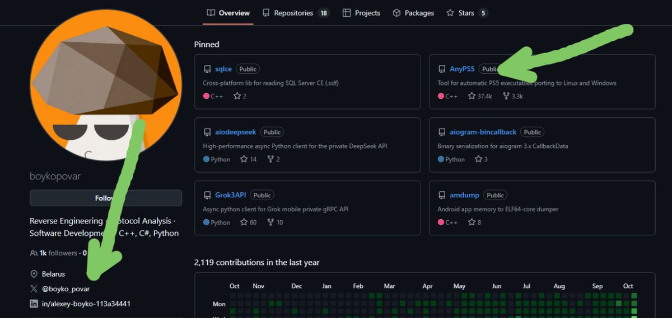Click the Public badge on aiodeepseek
Screen dimensions: 672x318
[x=272, y=132]
